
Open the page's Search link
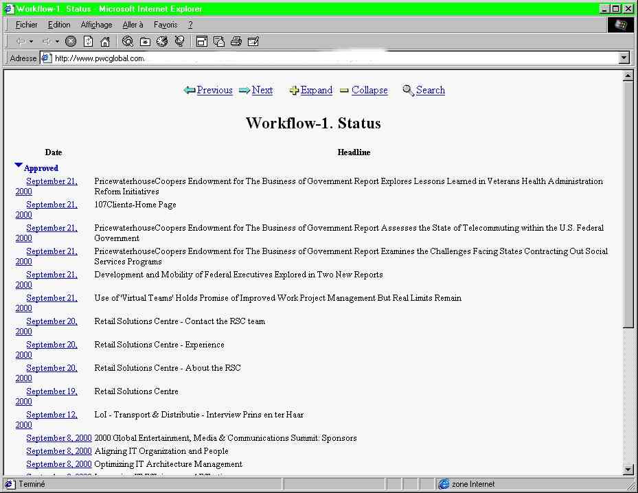click(430, 90)
